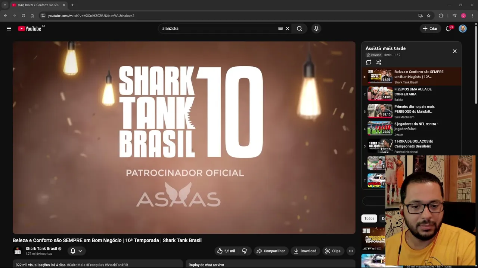This screenshot has height=268, width=478.
Task: Close the Beleza e Conforto browser tab
Action: [63, 5]
